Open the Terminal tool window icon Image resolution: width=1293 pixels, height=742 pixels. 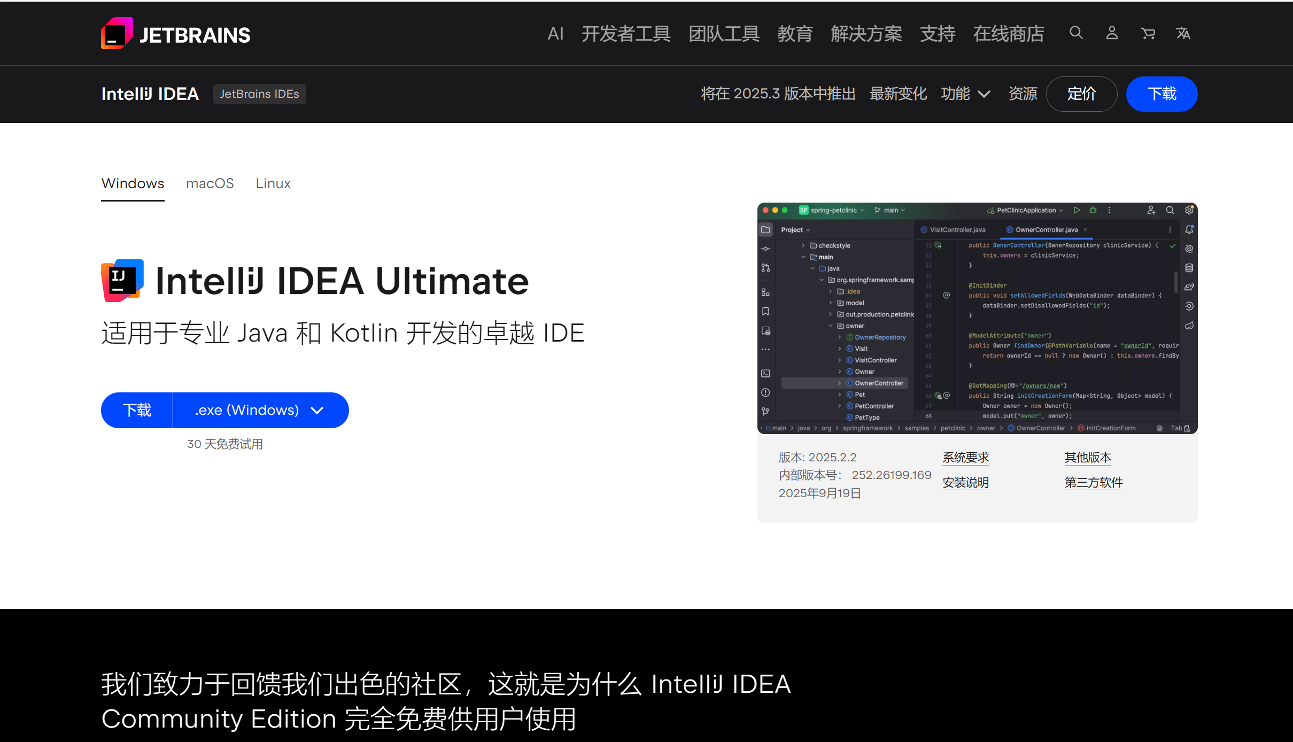pyautogui.click(x=765, y=374)
